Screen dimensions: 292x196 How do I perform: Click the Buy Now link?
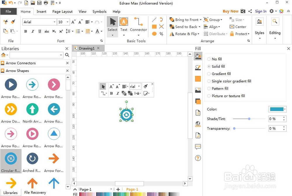point(231,11)
